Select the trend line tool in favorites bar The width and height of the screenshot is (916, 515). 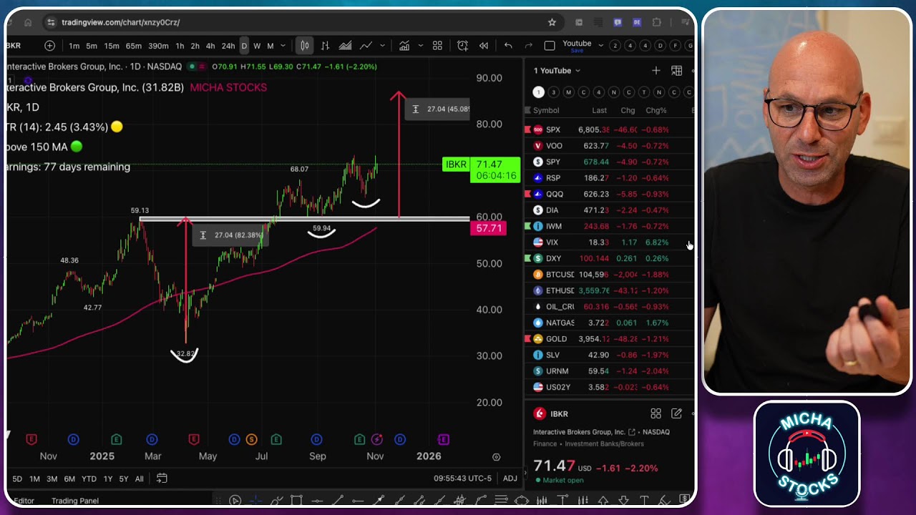click(337, 500)
